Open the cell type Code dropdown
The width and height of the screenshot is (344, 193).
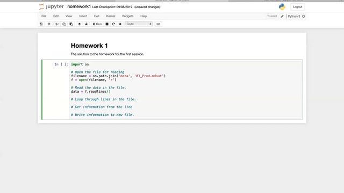point(139,24)
